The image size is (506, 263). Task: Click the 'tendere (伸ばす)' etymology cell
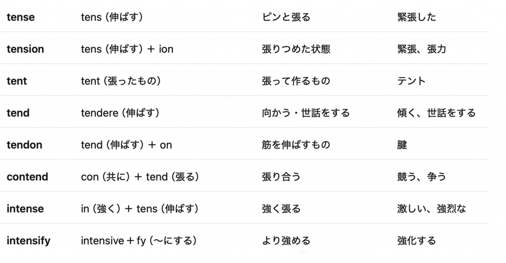[x=120, y=113]
